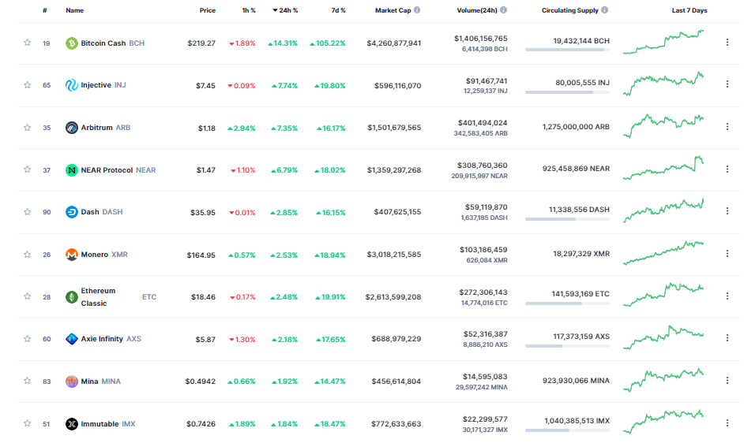
Task: Open the Arbitrum ARB coin page
Action: [105, 128]
